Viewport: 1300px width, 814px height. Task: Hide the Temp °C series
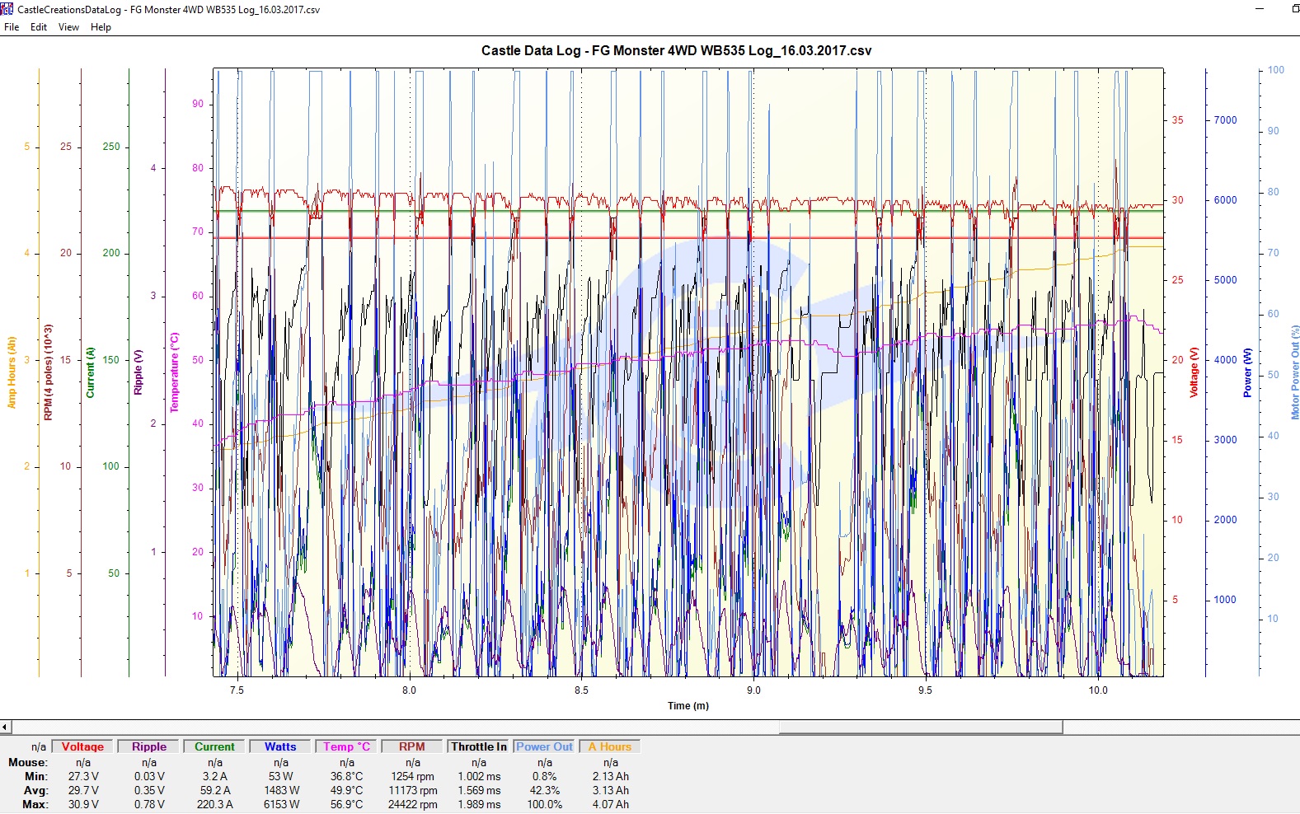[x=346, y=746]
